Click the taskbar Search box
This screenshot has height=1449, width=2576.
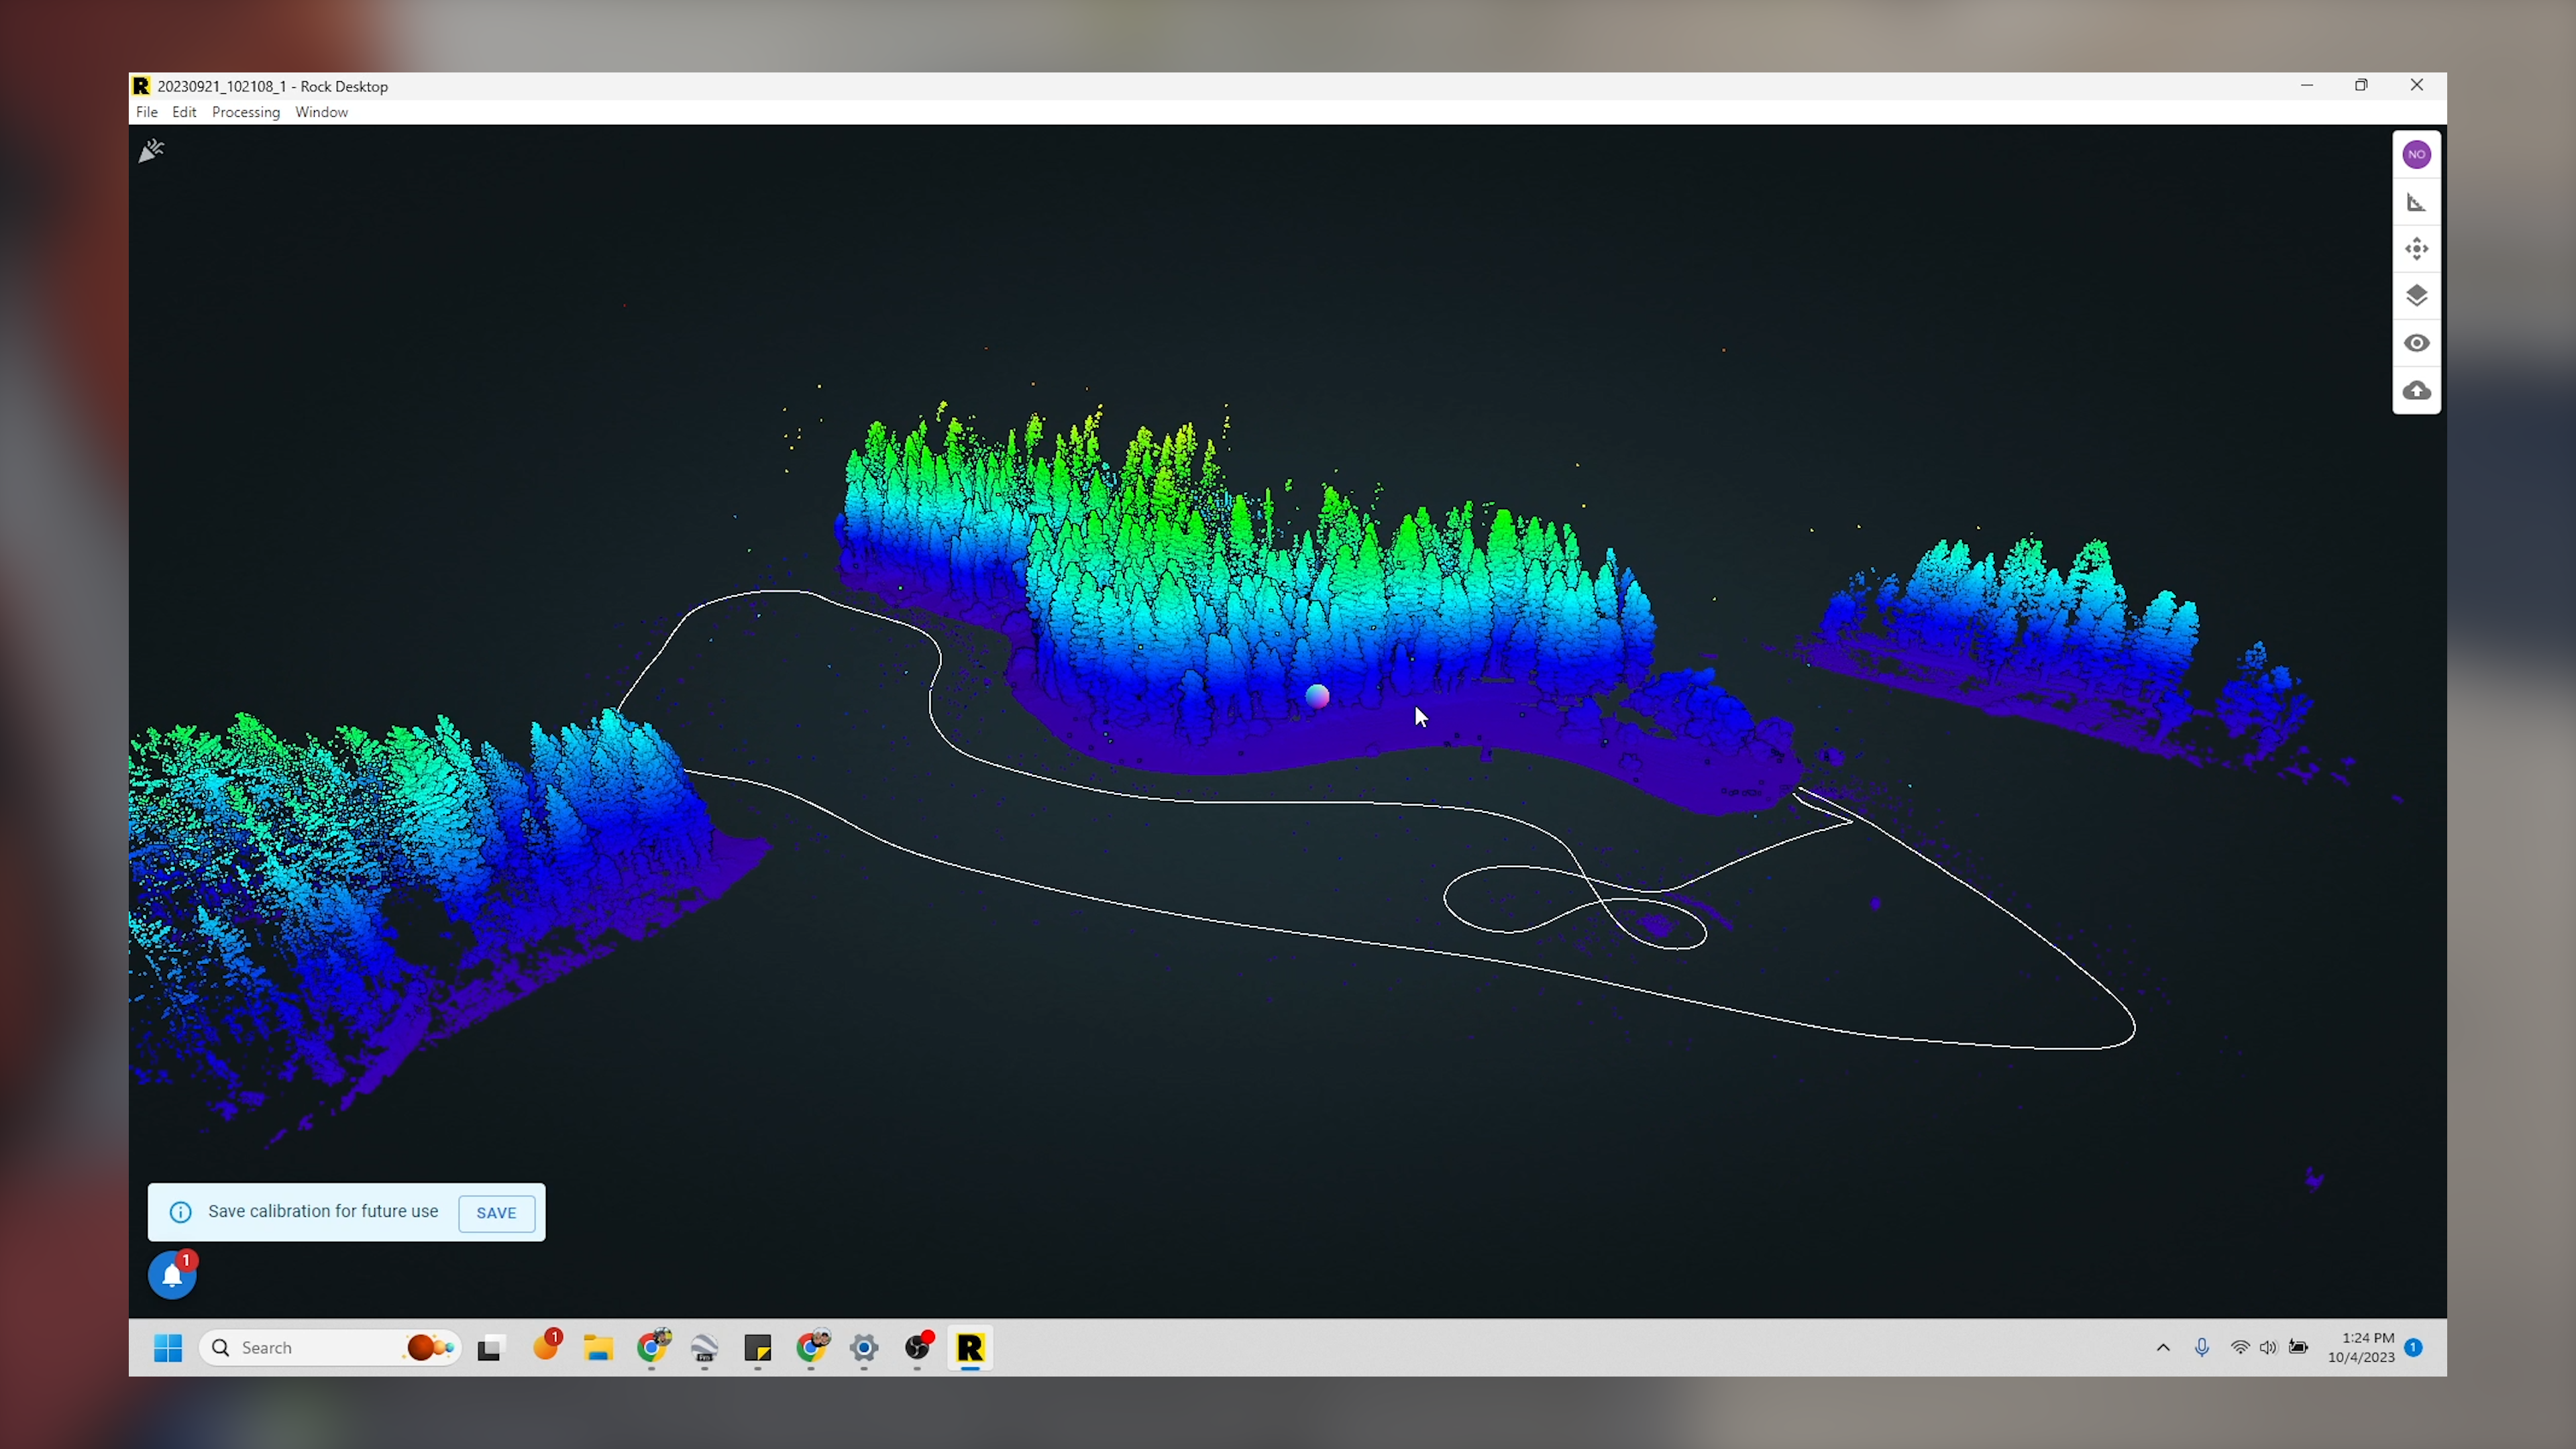[x=330, y=1348]
